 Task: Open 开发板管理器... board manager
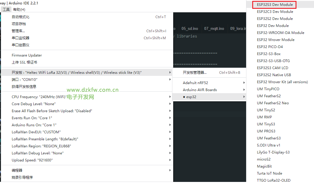(x=195, y=73)
